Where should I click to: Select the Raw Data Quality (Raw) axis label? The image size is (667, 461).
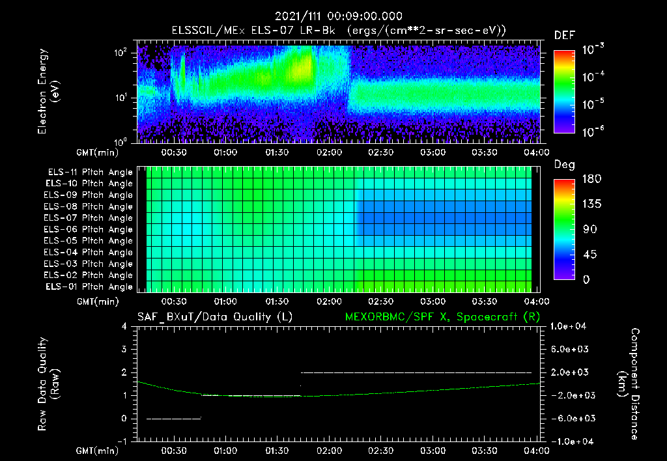(x=48, y=384)
